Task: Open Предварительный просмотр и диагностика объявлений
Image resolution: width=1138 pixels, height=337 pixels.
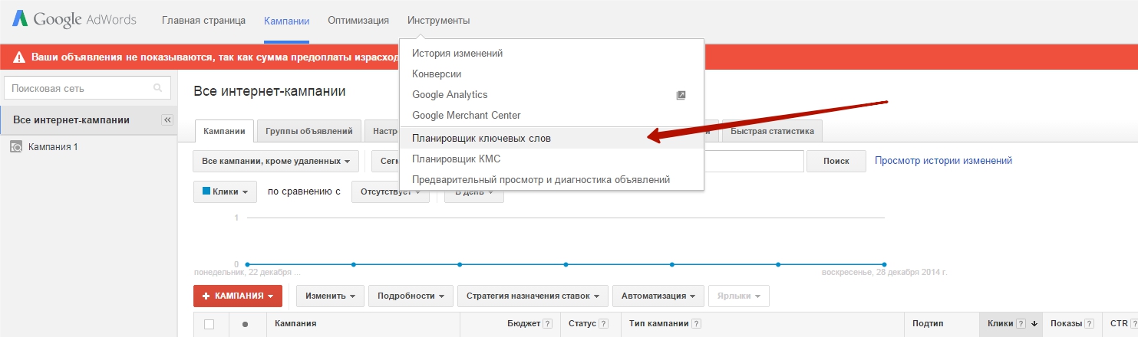Action: click(x=551, y=180)
